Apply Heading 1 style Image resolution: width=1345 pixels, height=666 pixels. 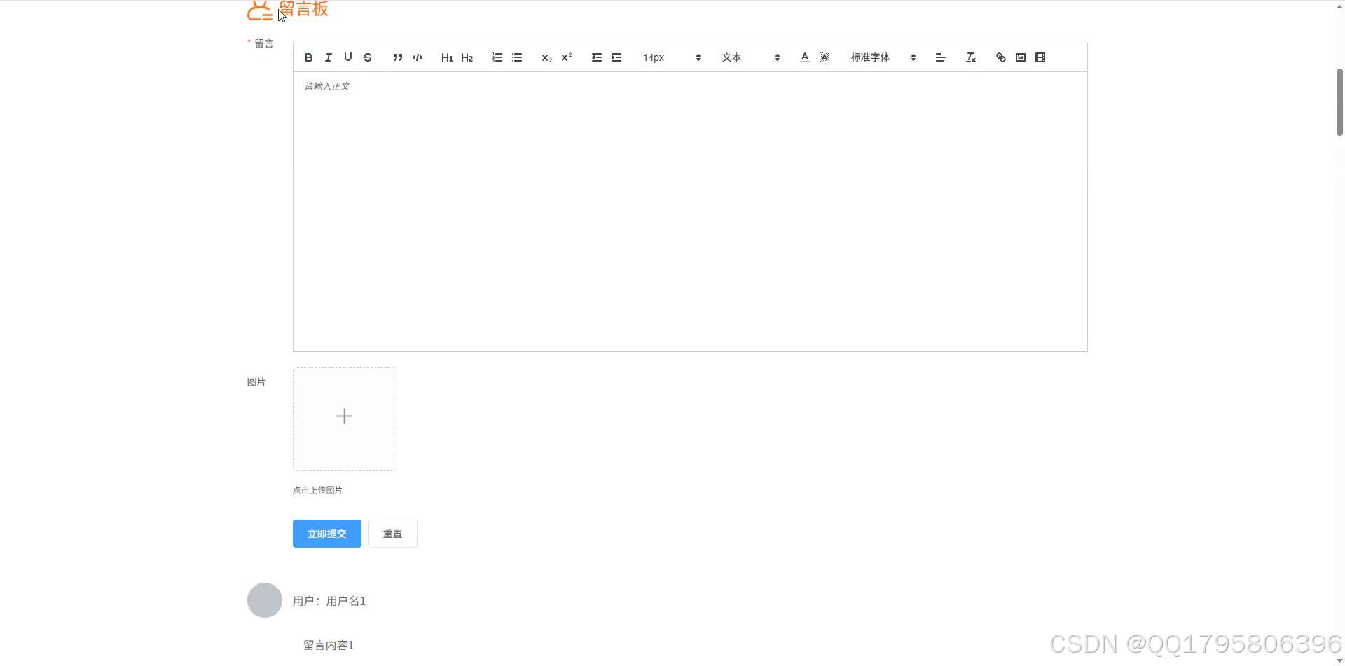click(447, 57)
